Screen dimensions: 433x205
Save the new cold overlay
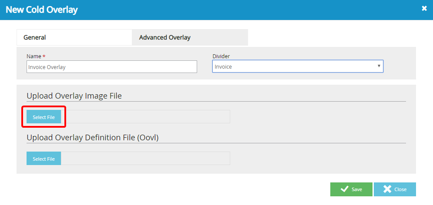351,189
